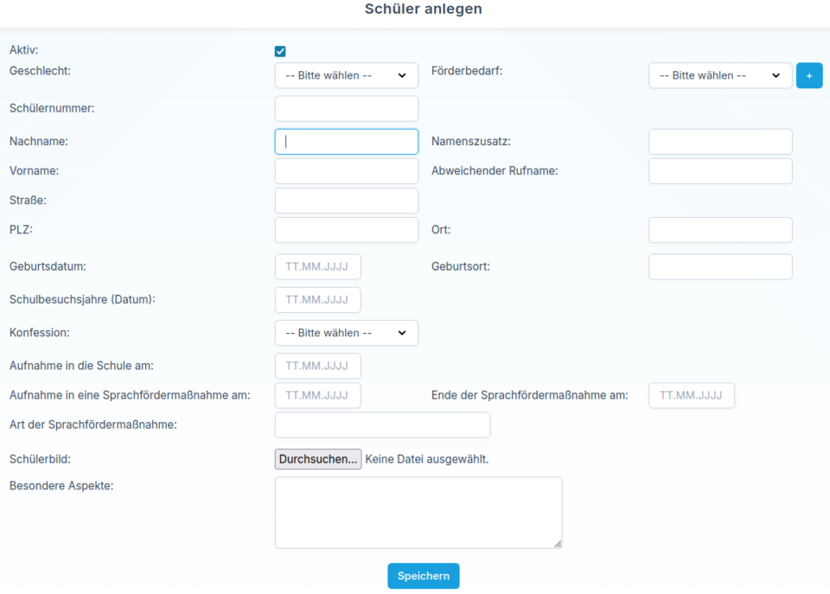Click the blue plus button beside Förderbedarf
Viewport: 830px width, 594px height.
tap(809, 75)
